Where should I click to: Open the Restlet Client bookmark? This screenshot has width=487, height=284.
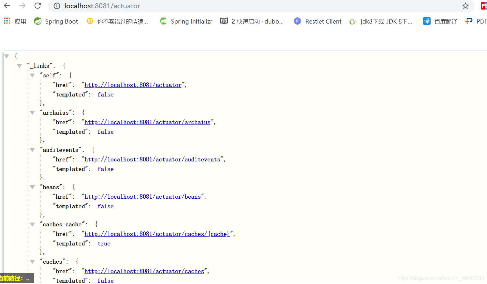[318, 21]
